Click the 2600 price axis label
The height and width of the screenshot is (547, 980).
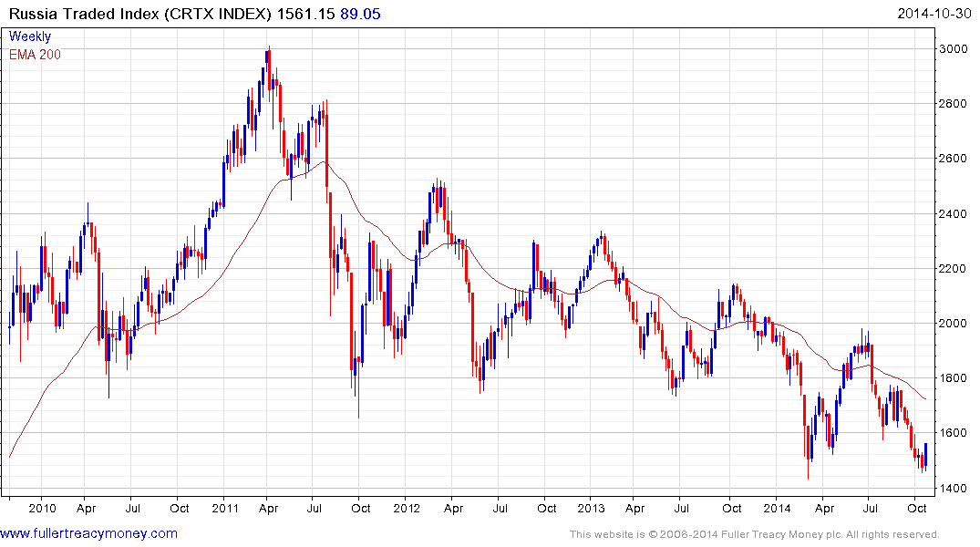click(953, 159)
